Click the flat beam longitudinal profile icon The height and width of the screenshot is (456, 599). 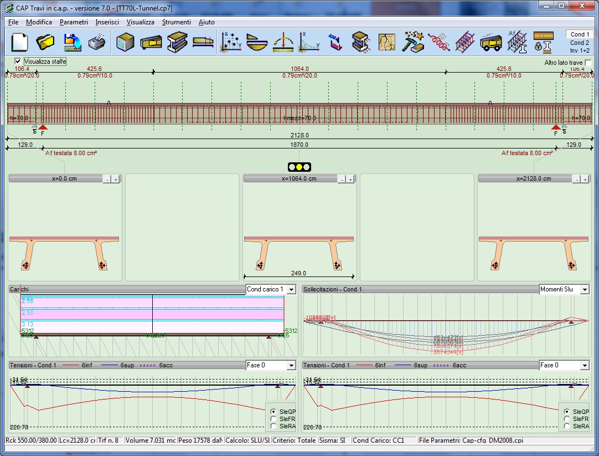coord(203,42)
